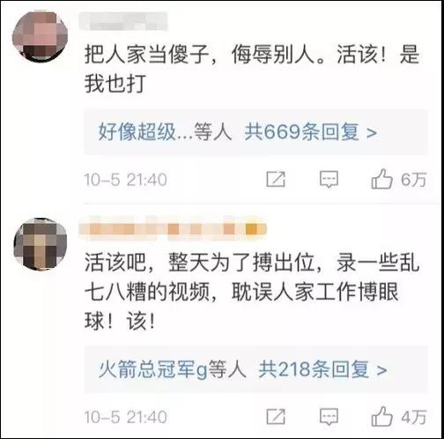The image size is (444, 439).
Task: Open the 火箭总冠军g user link
Action: click(x=153, y=369)
